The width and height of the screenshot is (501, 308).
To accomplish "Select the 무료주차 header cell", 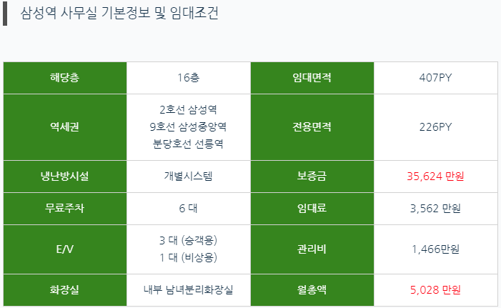I will [x=65, y=209].
